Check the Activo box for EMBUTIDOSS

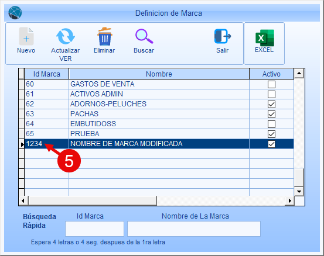[x=271, y=124]
